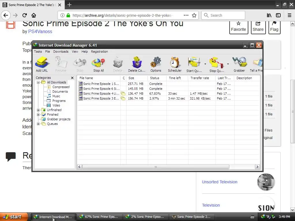This screenshot has height=221, width=295.
Task: Click the download list right scroll arrow
Action: [257, 167]
